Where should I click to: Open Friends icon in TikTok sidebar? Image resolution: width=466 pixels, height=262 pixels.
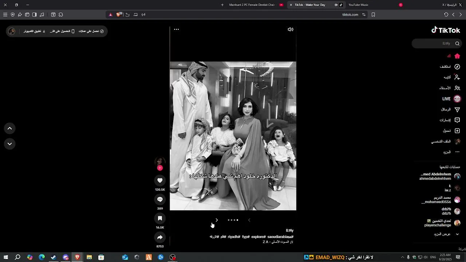coord(457,88)
